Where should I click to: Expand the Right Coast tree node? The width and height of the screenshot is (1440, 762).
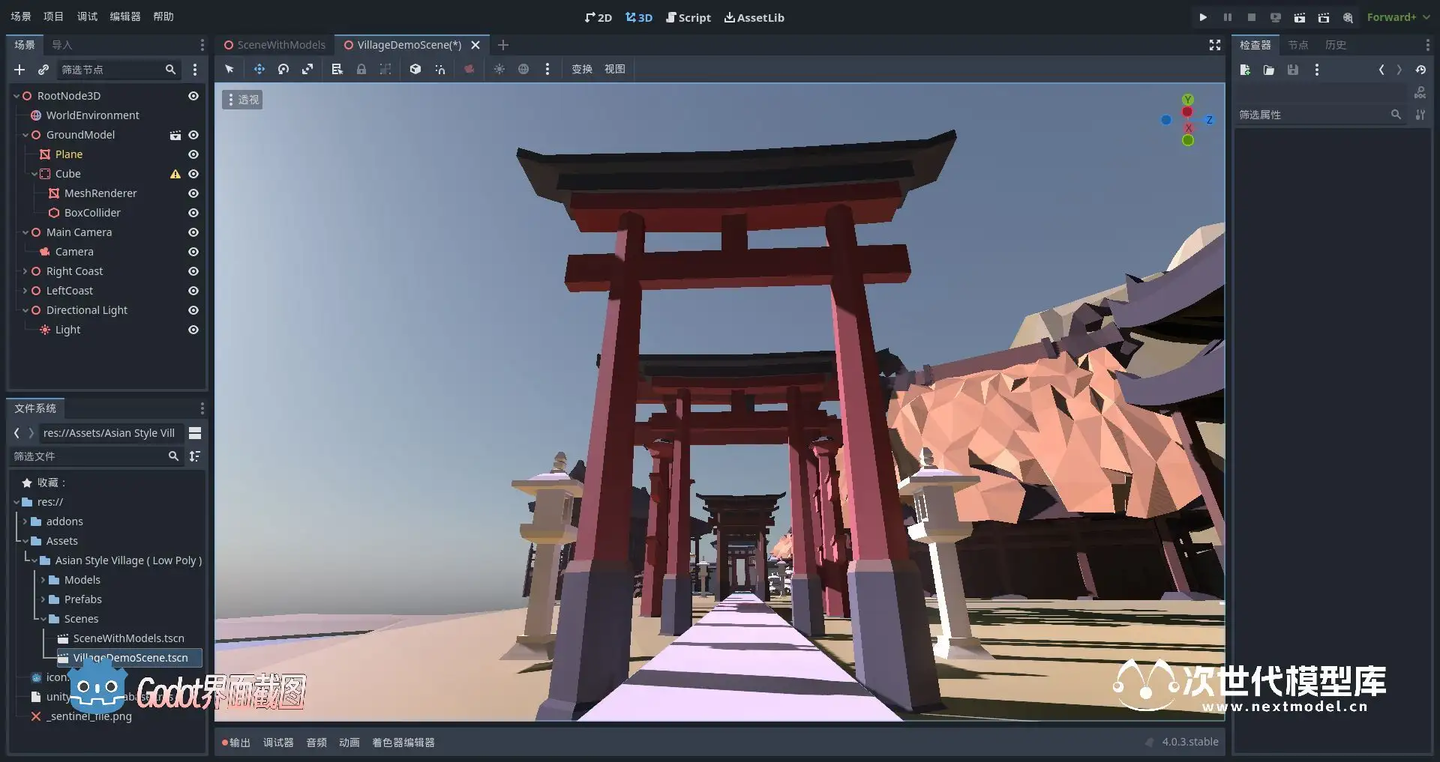[25, 271]
